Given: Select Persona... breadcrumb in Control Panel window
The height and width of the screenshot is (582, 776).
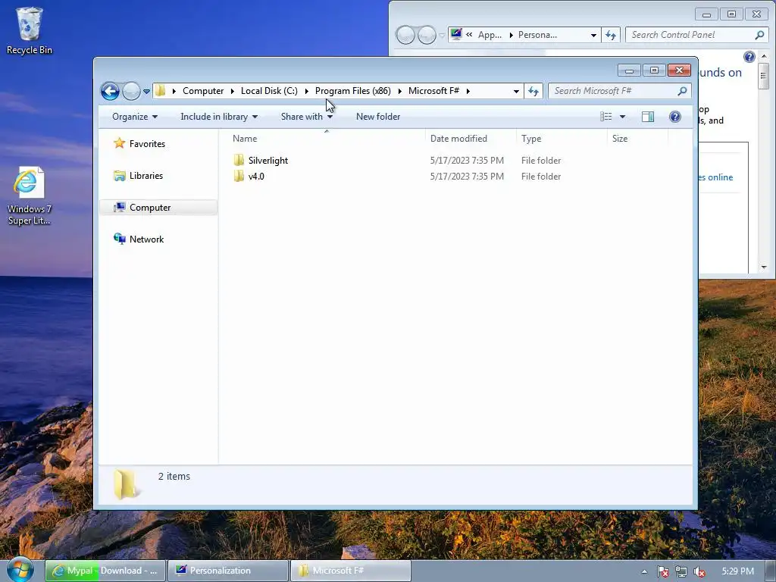Looking at the screenshot, I should point(537,35).
